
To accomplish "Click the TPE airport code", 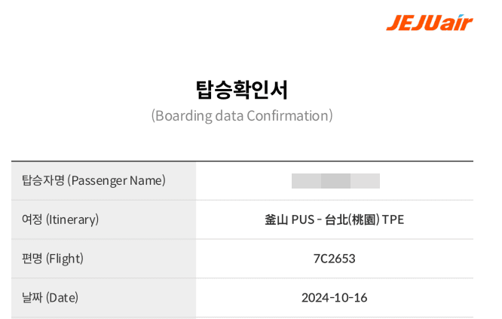I will pos(393,219).
